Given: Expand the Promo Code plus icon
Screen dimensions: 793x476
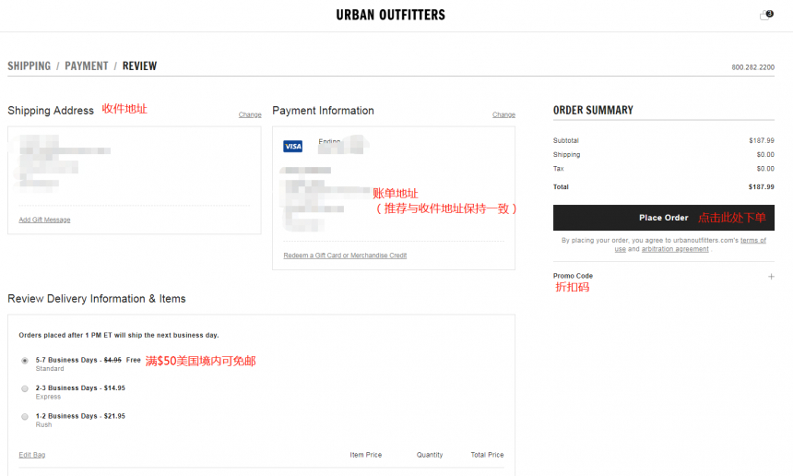Looking at the screenshot, I should 771,276.
